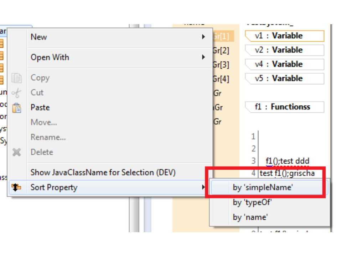This screenshot has height=256, width=342.
Task: Choose the Rename... menu entry
Action: tap(48, 137)
